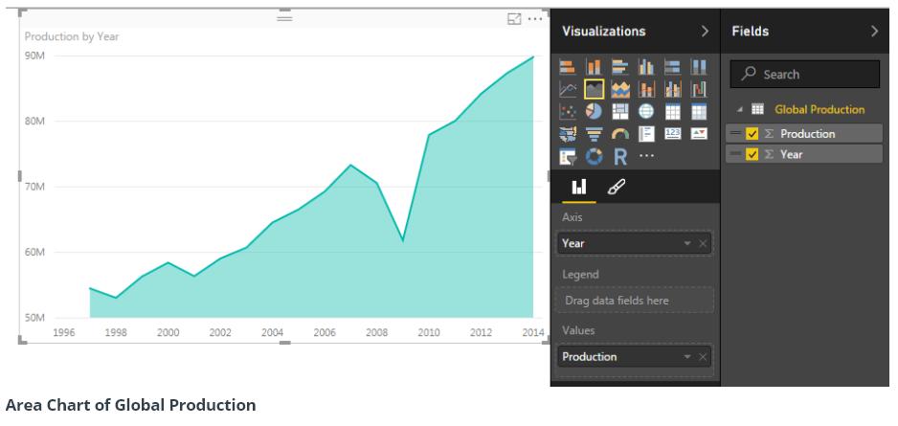Choose the Table visualization icon
898x426 pixels.
673,112
